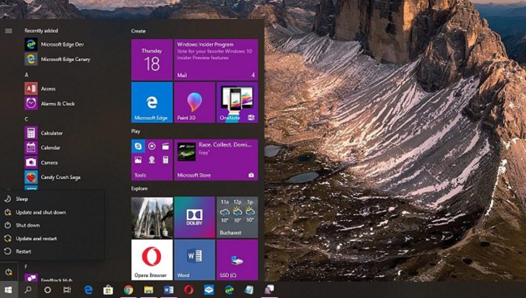
Task: Open the cathedral photo tile
Action: (x=152, y=217)
